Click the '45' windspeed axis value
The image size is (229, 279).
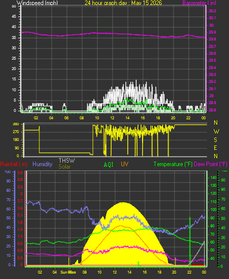coord(14,17)
